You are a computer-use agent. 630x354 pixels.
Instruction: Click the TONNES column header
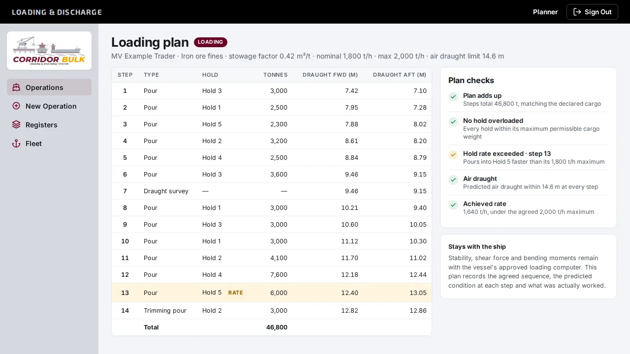pyautogui.click(x=275, y=75)
